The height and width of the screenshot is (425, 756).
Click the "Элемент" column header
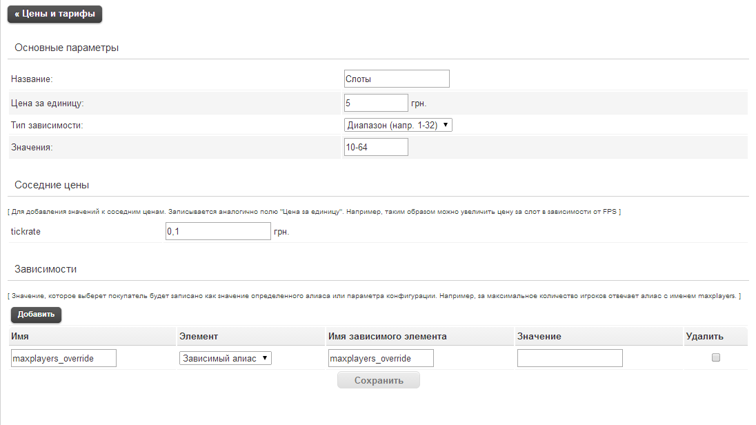coord(199,336)
